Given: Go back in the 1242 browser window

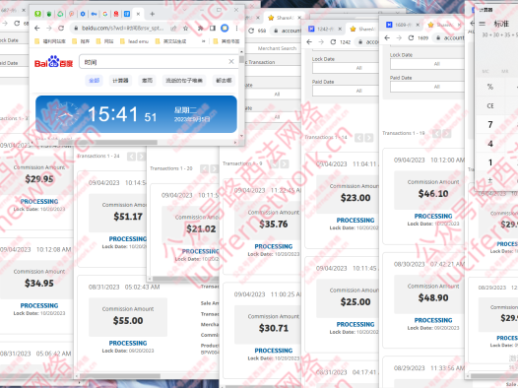Looking at the screenshot, I should pyautogui.click(x=309, y=42).
